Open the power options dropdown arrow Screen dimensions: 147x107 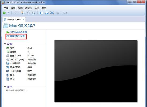(8, 13)
